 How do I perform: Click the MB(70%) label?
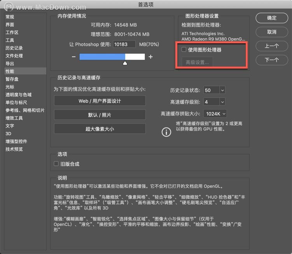click(x=149, y=44)
